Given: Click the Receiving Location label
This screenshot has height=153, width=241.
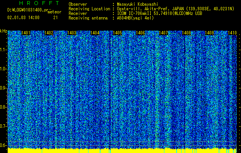Looking at the screenshot, I should pos(89,9).
